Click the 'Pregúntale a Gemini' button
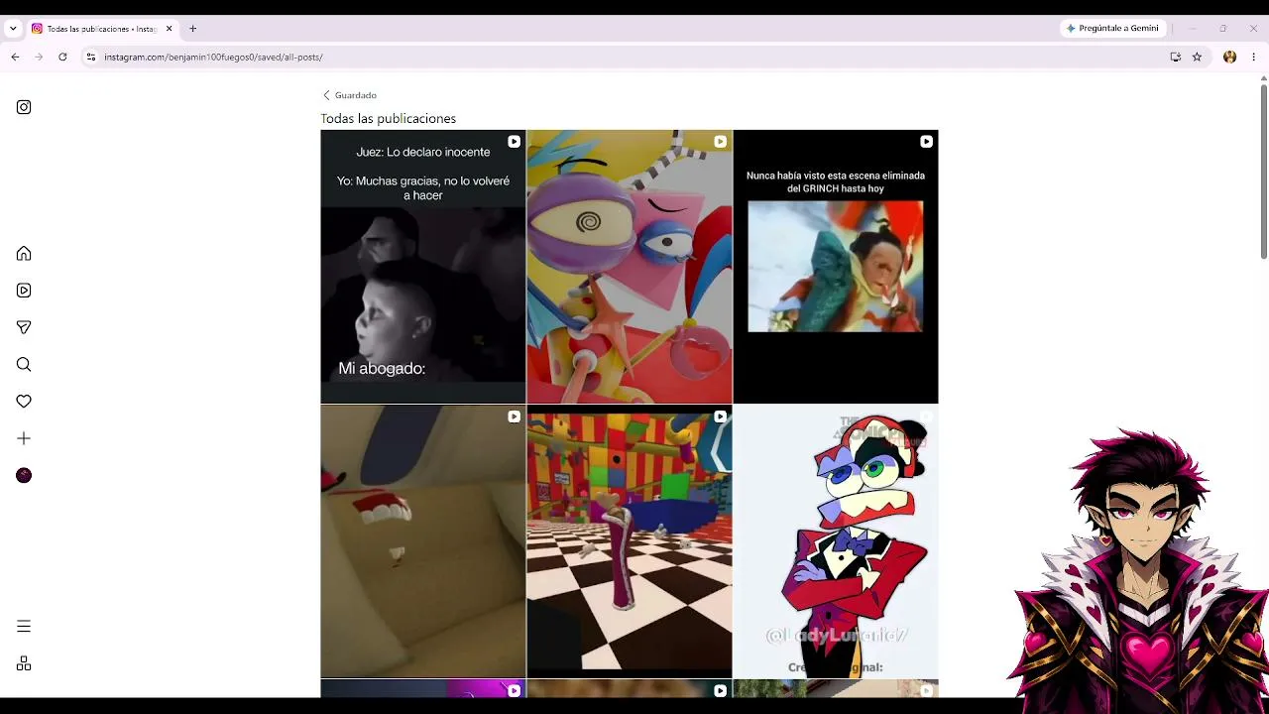The height and width of the screenshot is (714, 1269). (x=1112, y=29)
